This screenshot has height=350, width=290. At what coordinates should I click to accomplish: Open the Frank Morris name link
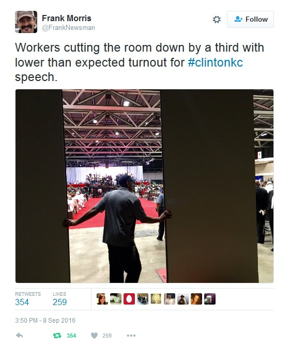coord(66,18)
